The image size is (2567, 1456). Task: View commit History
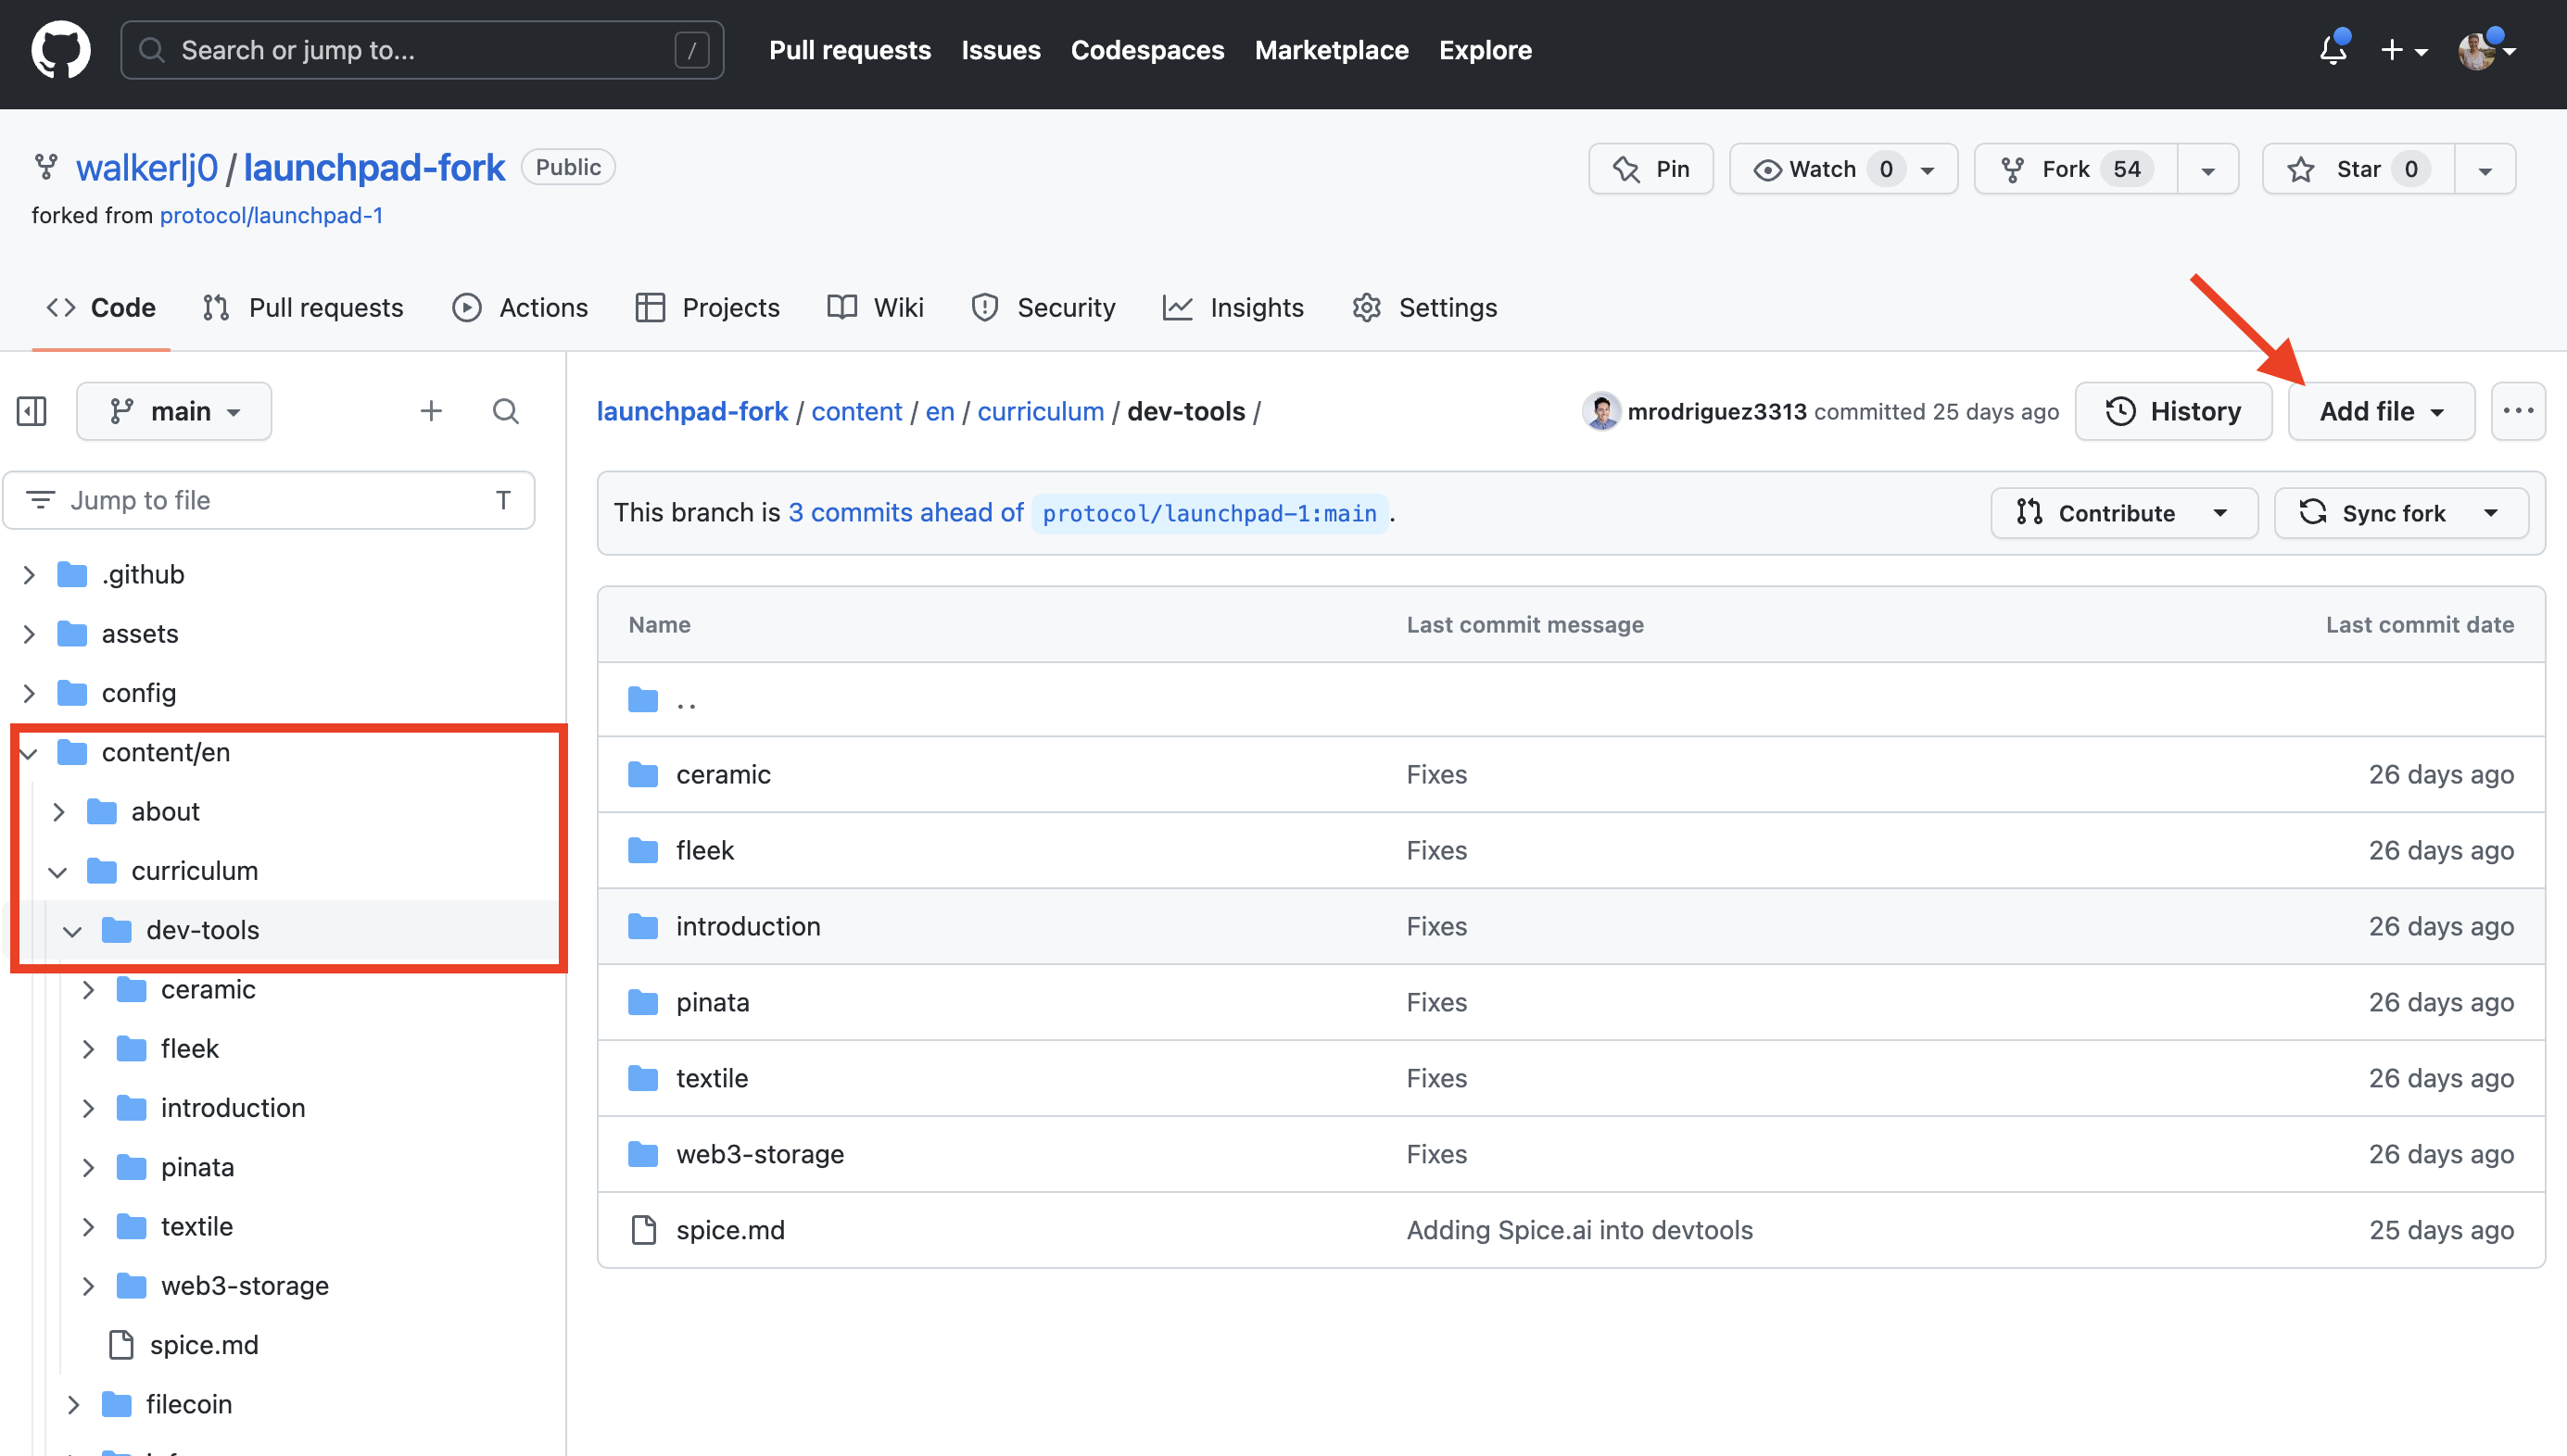(x=2173, y=411)
